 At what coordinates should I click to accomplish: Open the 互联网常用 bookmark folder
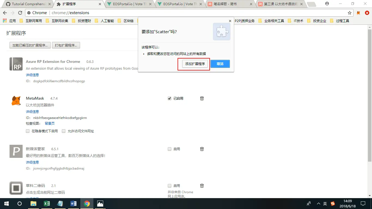pos(31,21)
